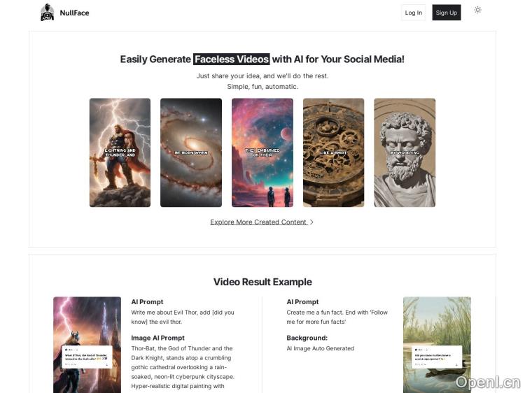The width and height of the screenshot is (525, 393).
Task: Click the white caption card on Thor video
Action: 87,357
